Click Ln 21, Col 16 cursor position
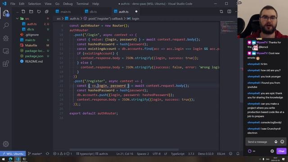This screenshot has height=162, width=288. [x=125, y=153]
